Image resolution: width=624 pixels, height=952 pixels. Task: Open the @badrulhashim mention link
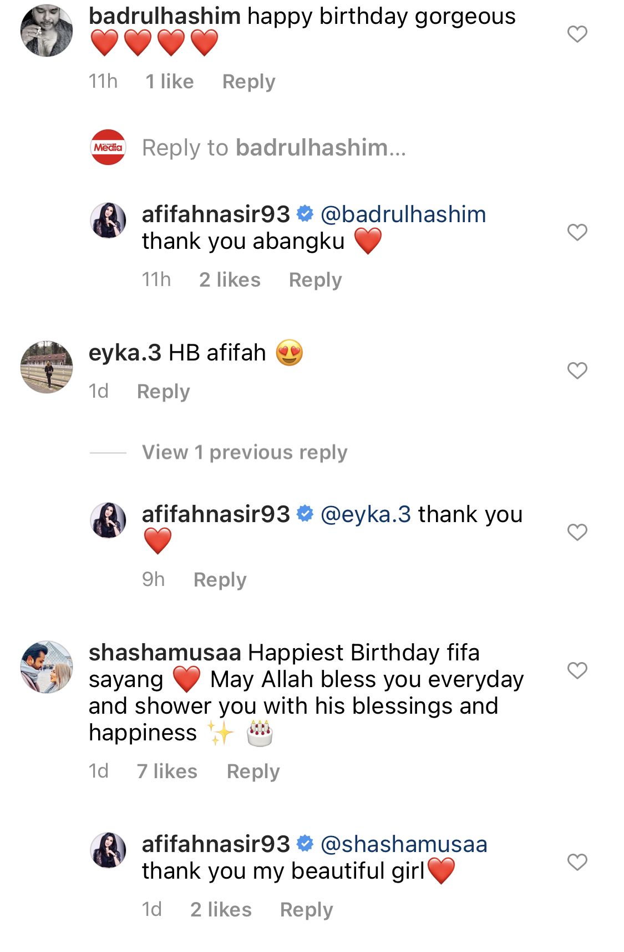403,214
